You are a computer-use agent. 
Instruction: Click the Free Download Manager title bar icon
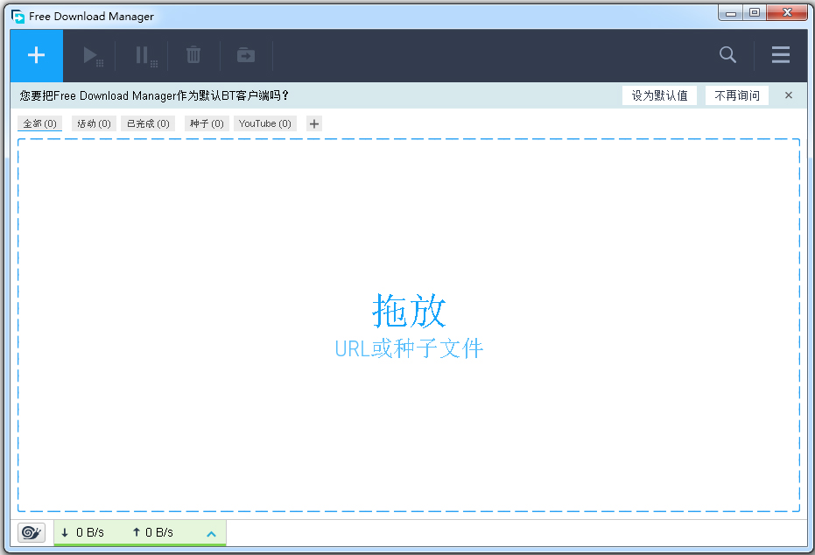15,15
